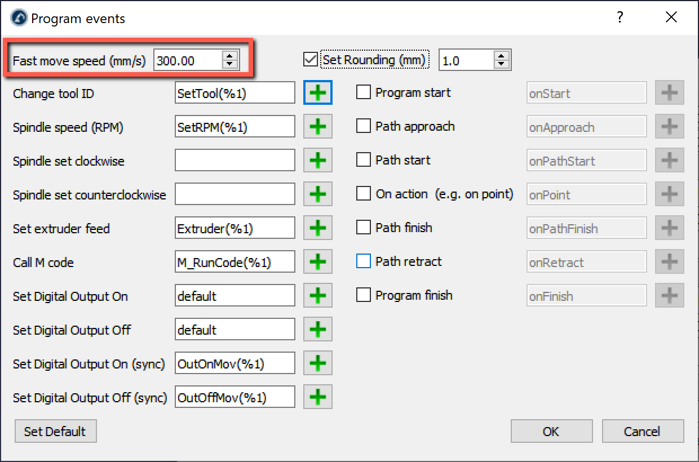Decrease Fast move speed with down arrow

[x=229, y=64]
